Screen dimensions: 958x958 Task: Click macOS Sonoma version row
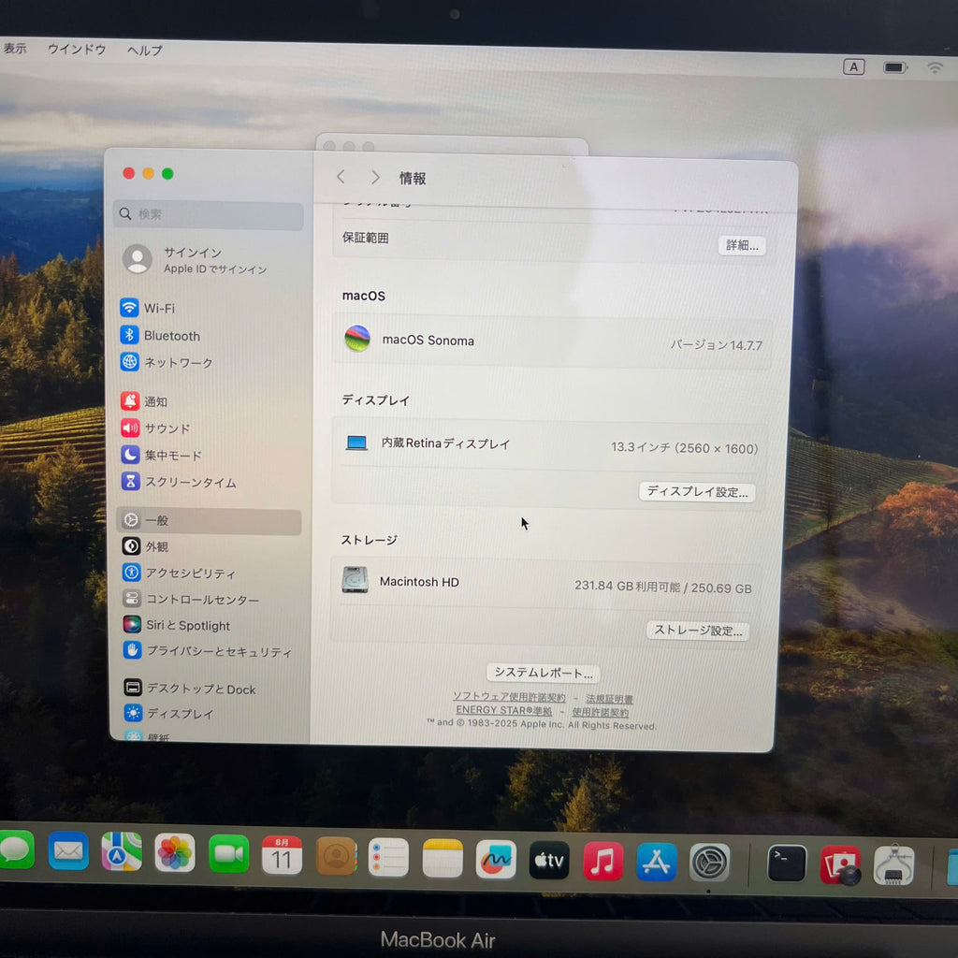coord(552,341)
